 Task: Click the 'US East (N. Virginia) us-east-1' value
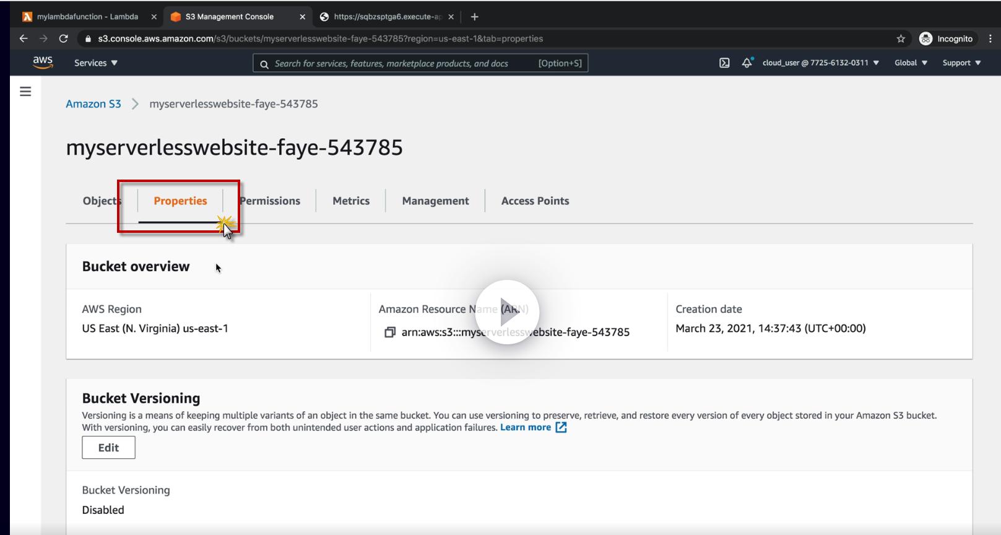pyautogui.click(x=155, y=329)
